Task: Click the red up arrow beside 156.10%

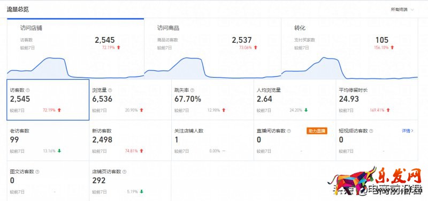Action: coord(392,47)
